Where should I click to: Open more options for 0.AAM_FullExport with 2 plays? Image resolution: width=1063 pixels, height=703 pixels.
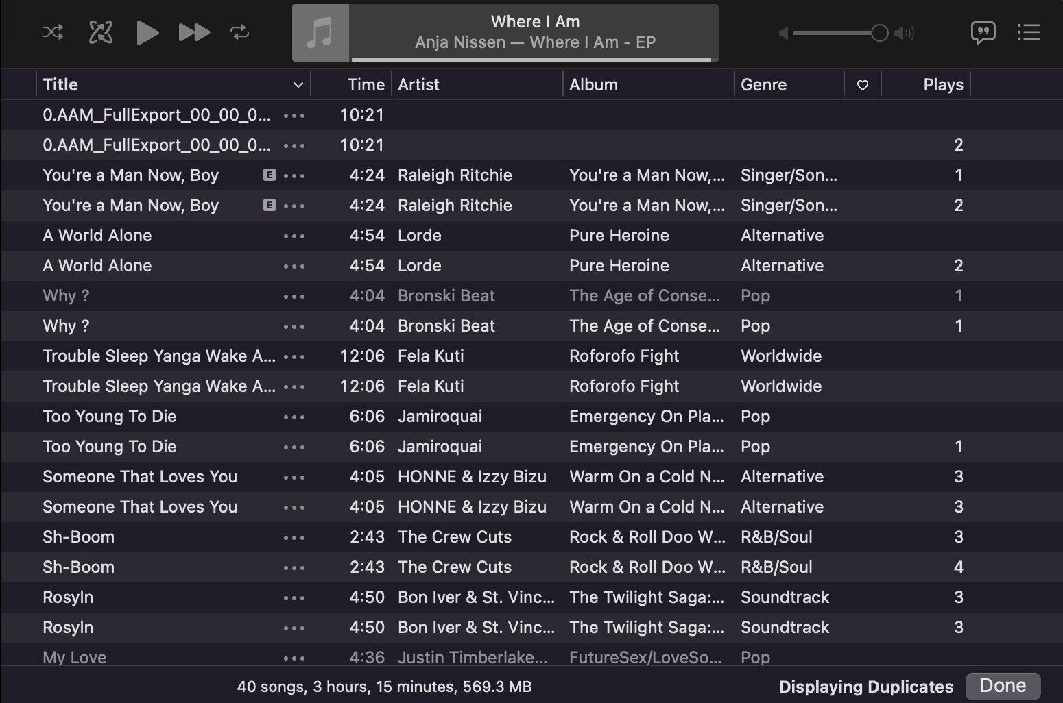(294, 146)
